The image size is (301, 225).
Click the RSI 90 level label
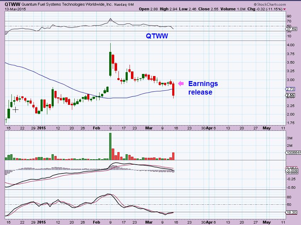pos(289,16)
